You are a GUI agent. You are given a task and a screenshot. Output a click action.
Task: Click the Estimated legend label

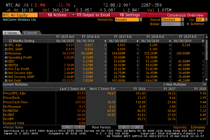[198, 127]
